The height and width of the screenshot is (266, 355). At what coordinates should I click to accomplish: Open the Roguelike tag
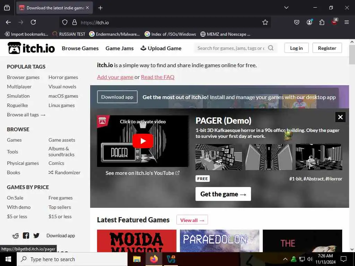pos(17,105)
